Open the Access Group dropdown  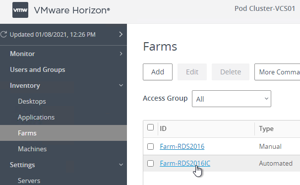[232, 99]
